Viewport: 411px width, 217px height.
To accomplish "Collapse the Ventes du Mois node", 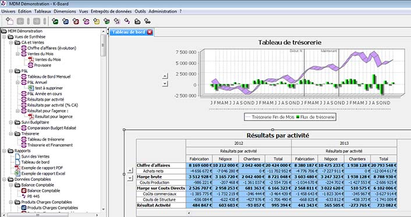I will (x=18, y=54).
